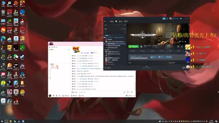
Task: Click ready-to-play filter icon in Steam sidebar
Action: tap(125, 29)
